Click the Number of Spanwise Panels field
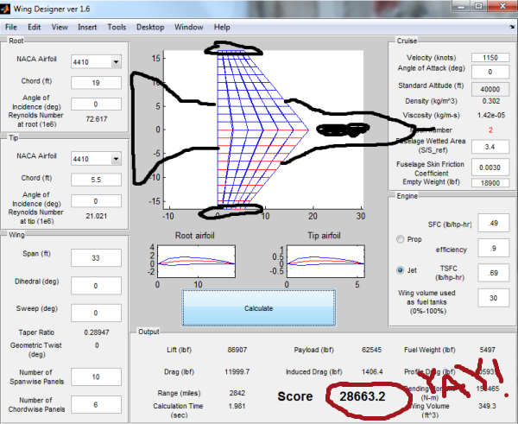 click(95, 377)
